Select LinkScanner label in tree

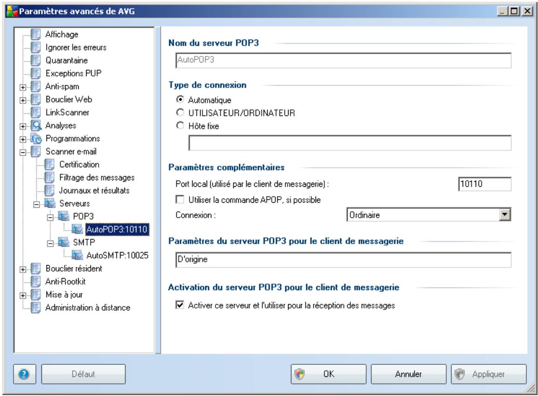pyautogui.click(x=67, y=113)
